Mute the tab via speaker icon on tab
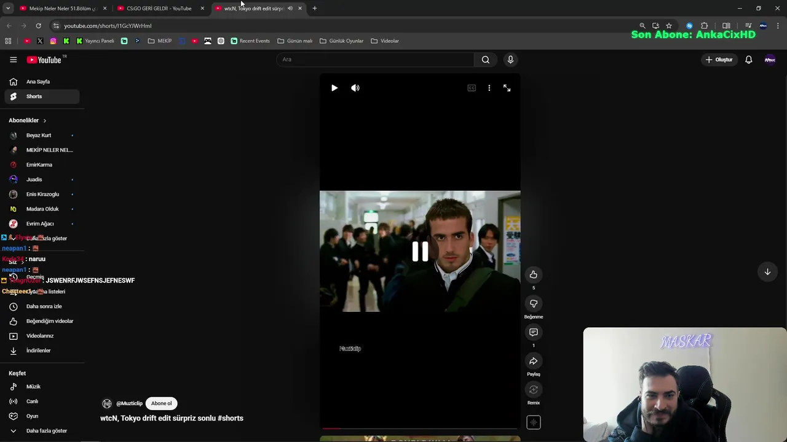 coord(290,9)
